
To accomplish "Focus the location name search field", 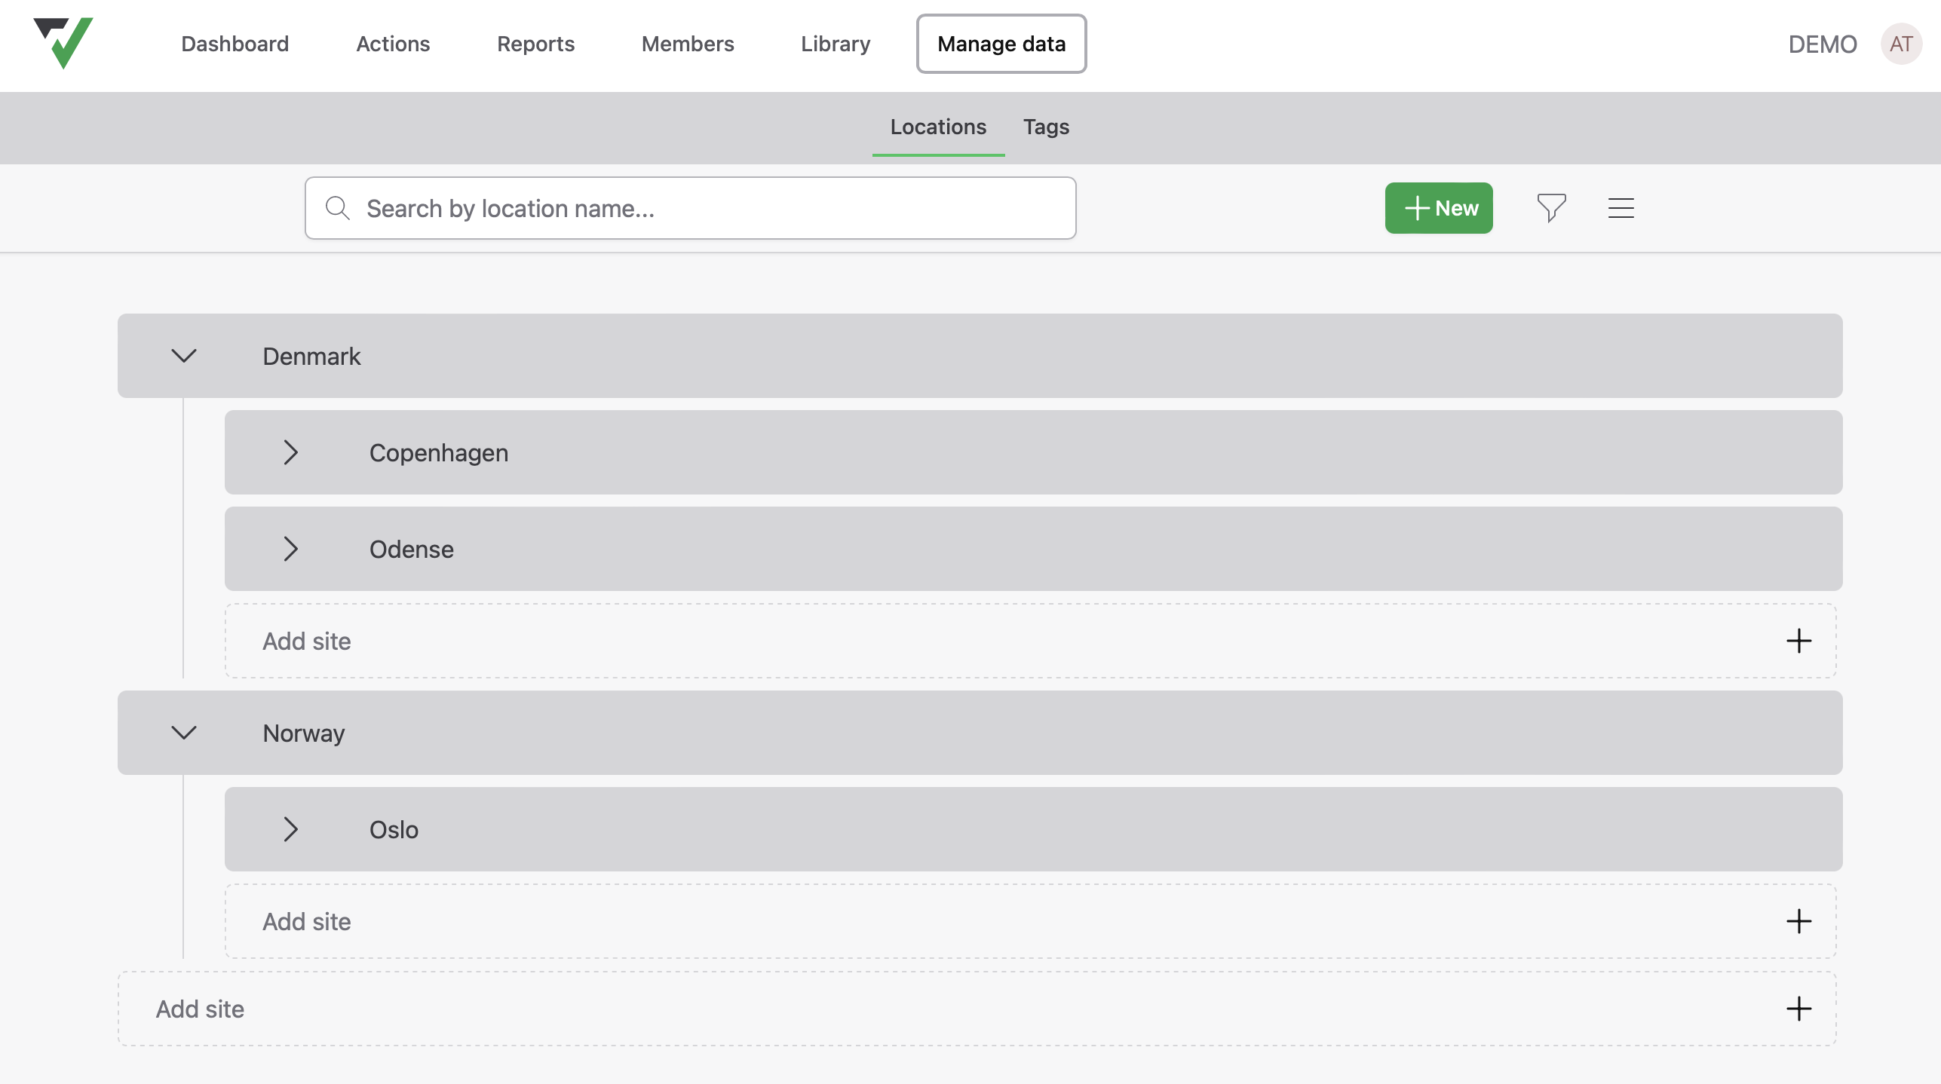I will 691,208.
